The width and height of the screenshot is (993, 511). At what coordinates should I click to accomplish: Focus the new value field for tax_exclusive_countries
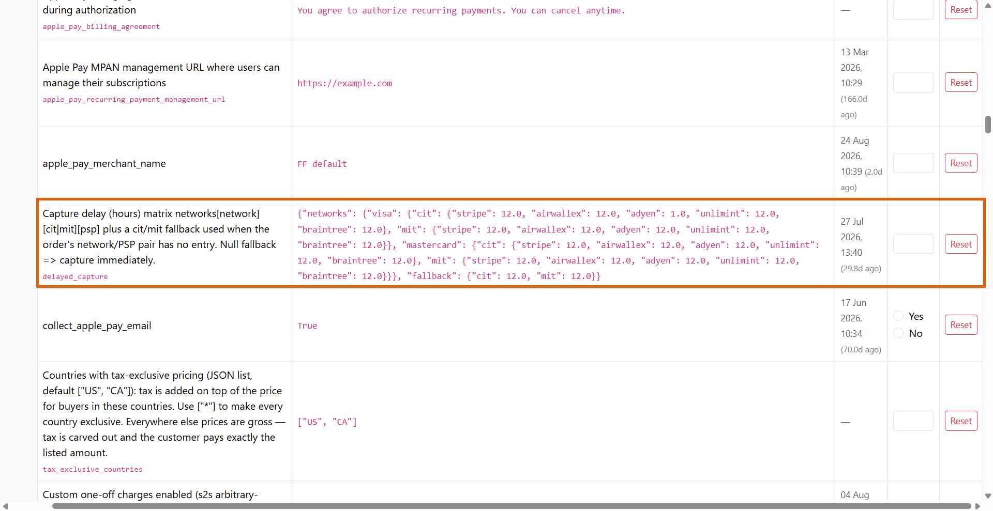pyautogui.click(x=913, y=421)
